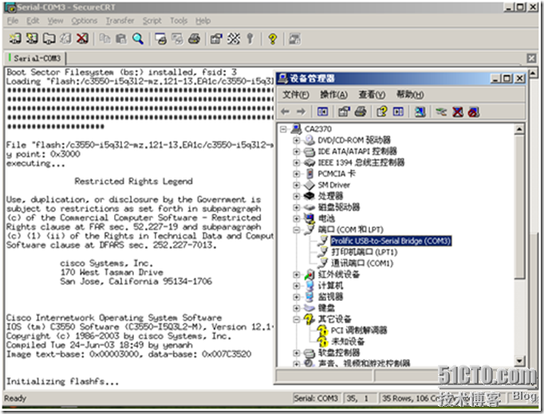Click Help icon in Device Manager toolbar
The height and width of the screenshot is (414, 544).
click(382, 112)
